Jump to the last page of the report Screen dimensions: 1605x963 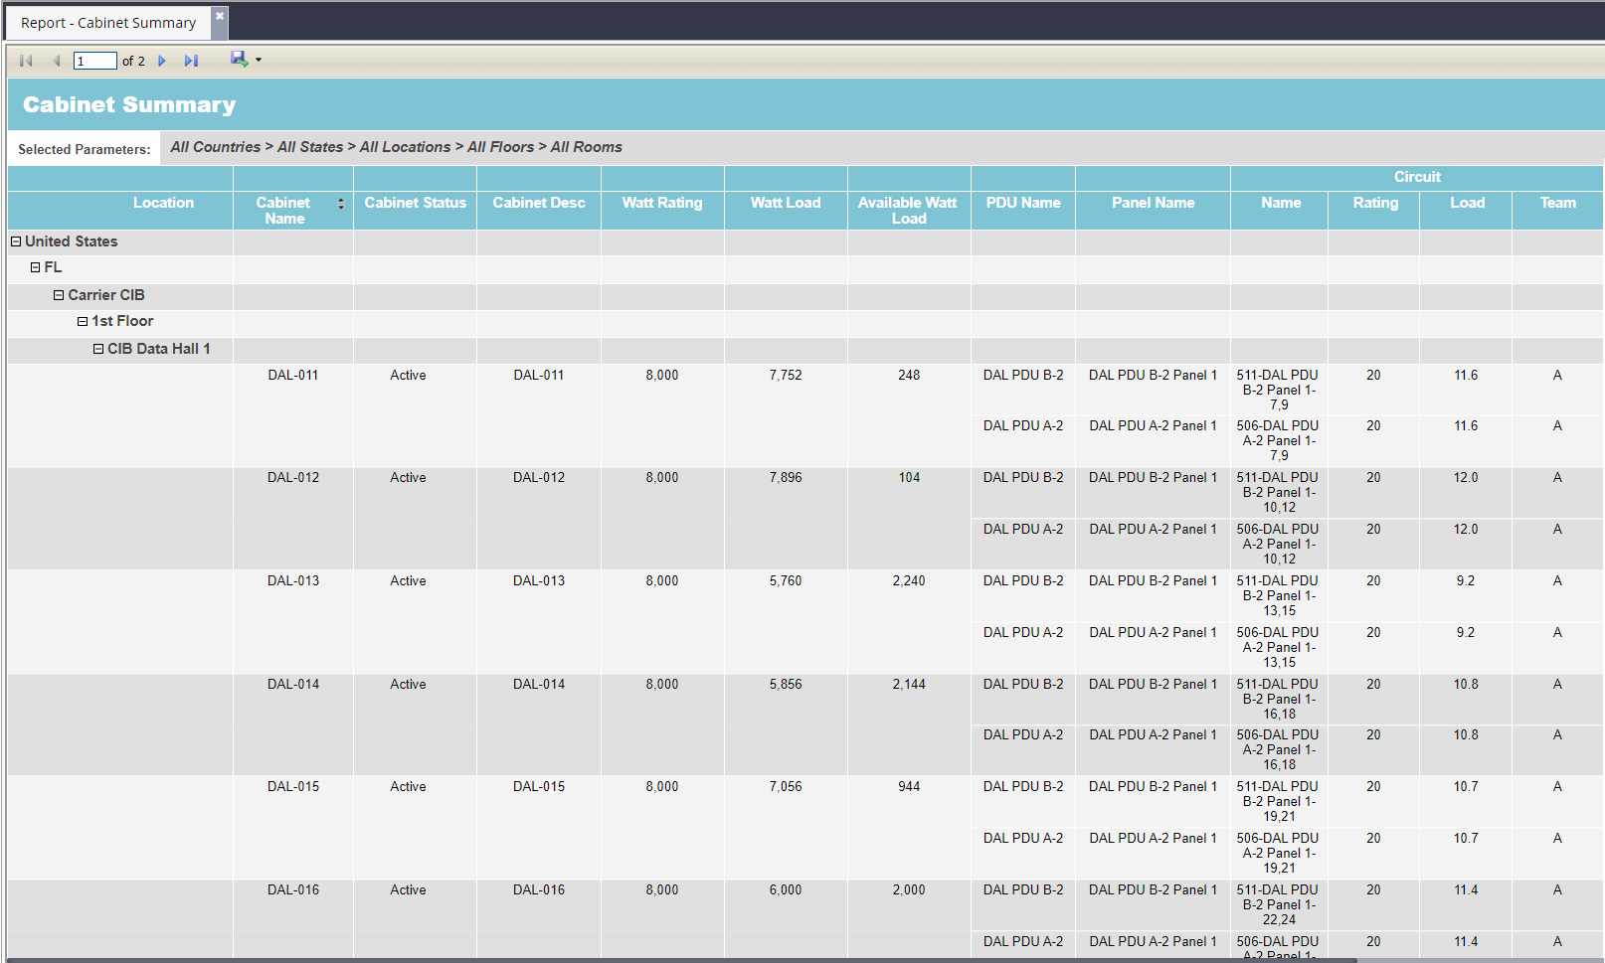191,61
